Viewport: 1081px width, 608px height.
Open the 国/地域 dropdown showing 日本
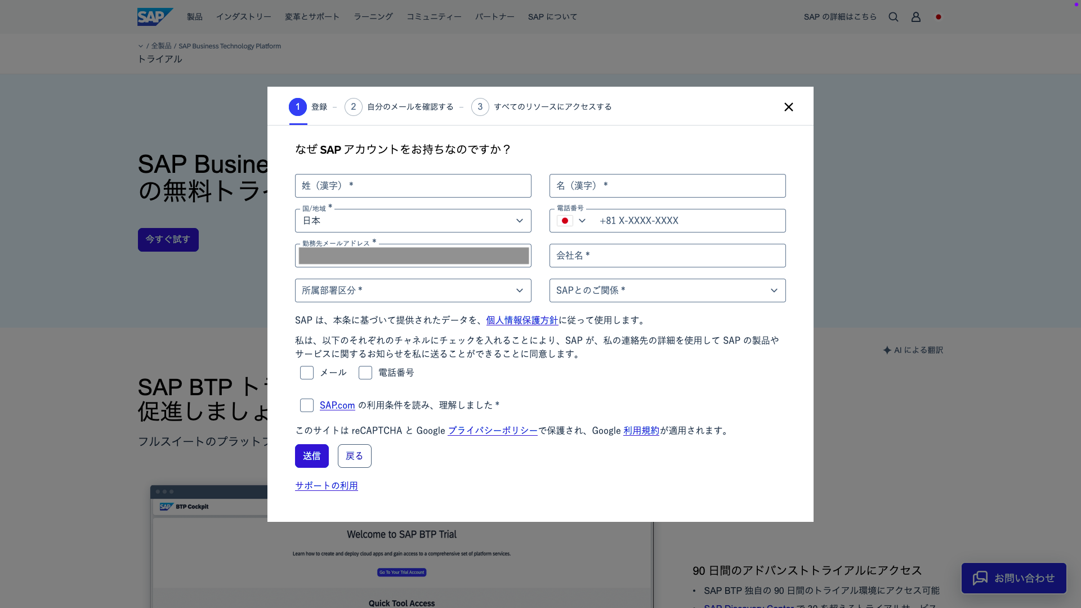point(413,221)
